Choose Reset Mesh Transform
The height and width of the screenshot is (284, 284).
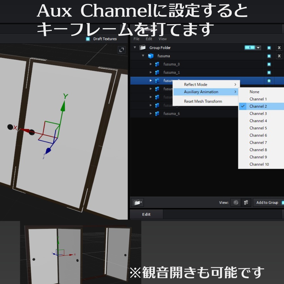pyautogui.click(x=206, y=101)
